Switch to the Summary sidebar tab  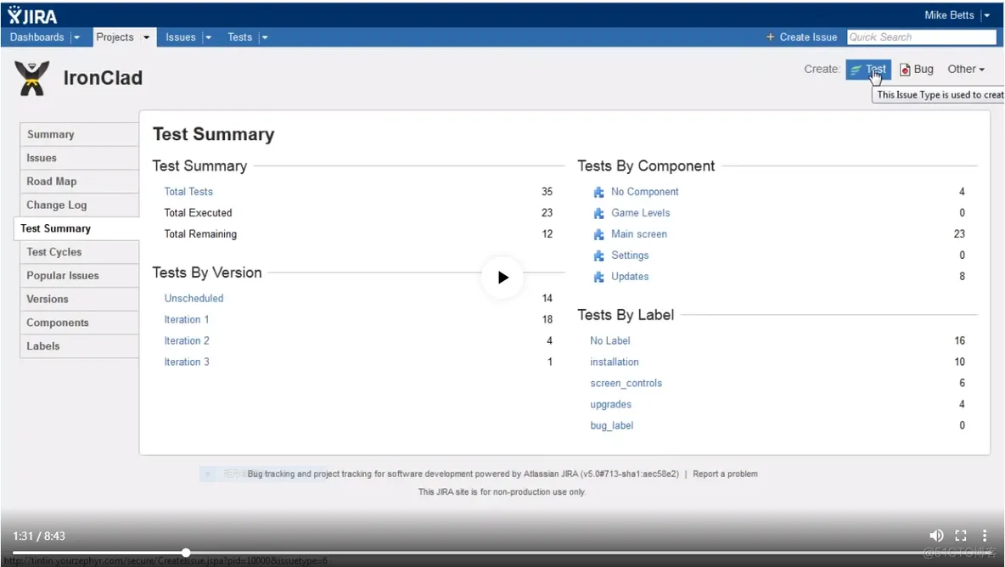click(x=80, y=135)
